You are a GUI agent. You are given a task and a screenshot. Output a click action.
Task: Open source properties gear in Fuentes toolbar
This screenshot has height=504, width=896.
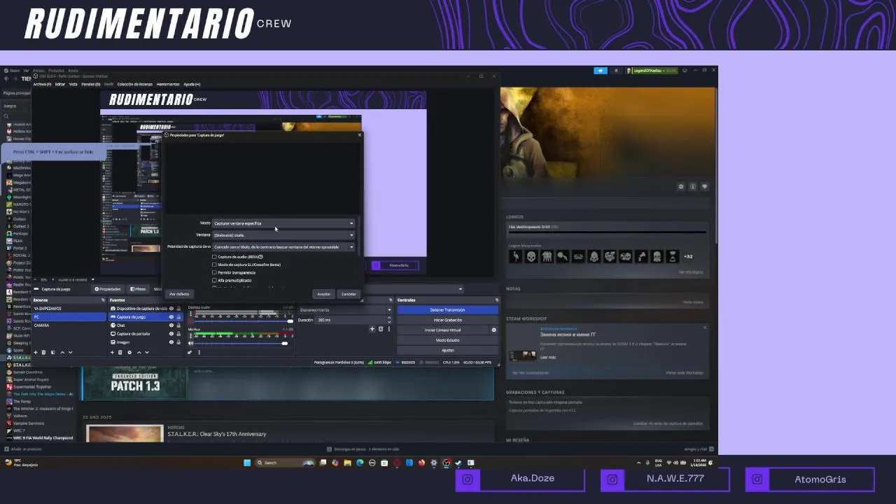click(129, 352)
